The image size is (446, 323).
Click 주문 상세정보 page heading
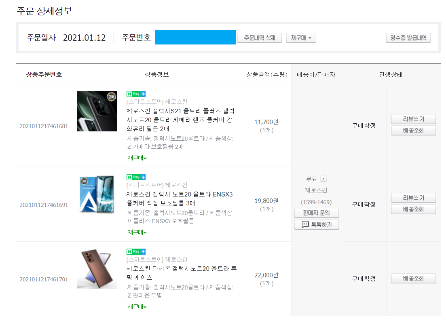coord(44,11)
